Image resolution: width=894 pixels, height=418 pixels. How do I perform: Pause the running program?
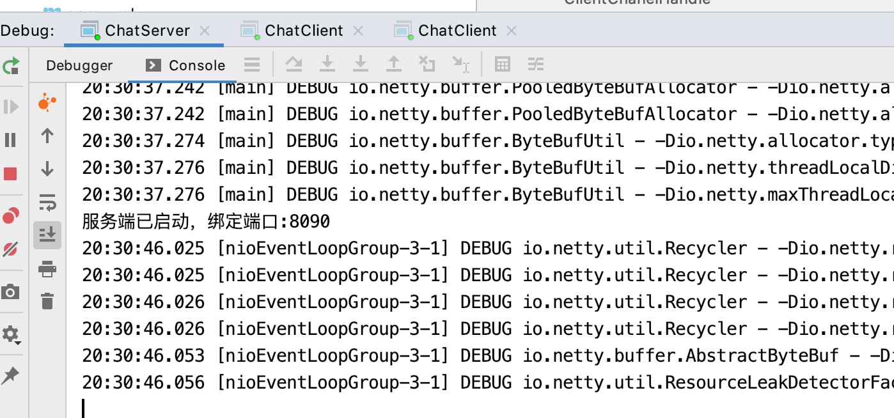11,140
